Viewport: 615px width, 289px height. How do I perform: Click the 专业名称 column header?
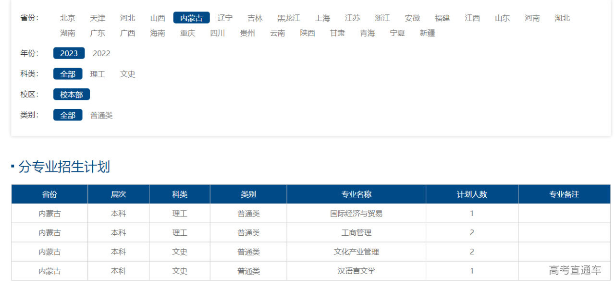(x=356, y=194)
